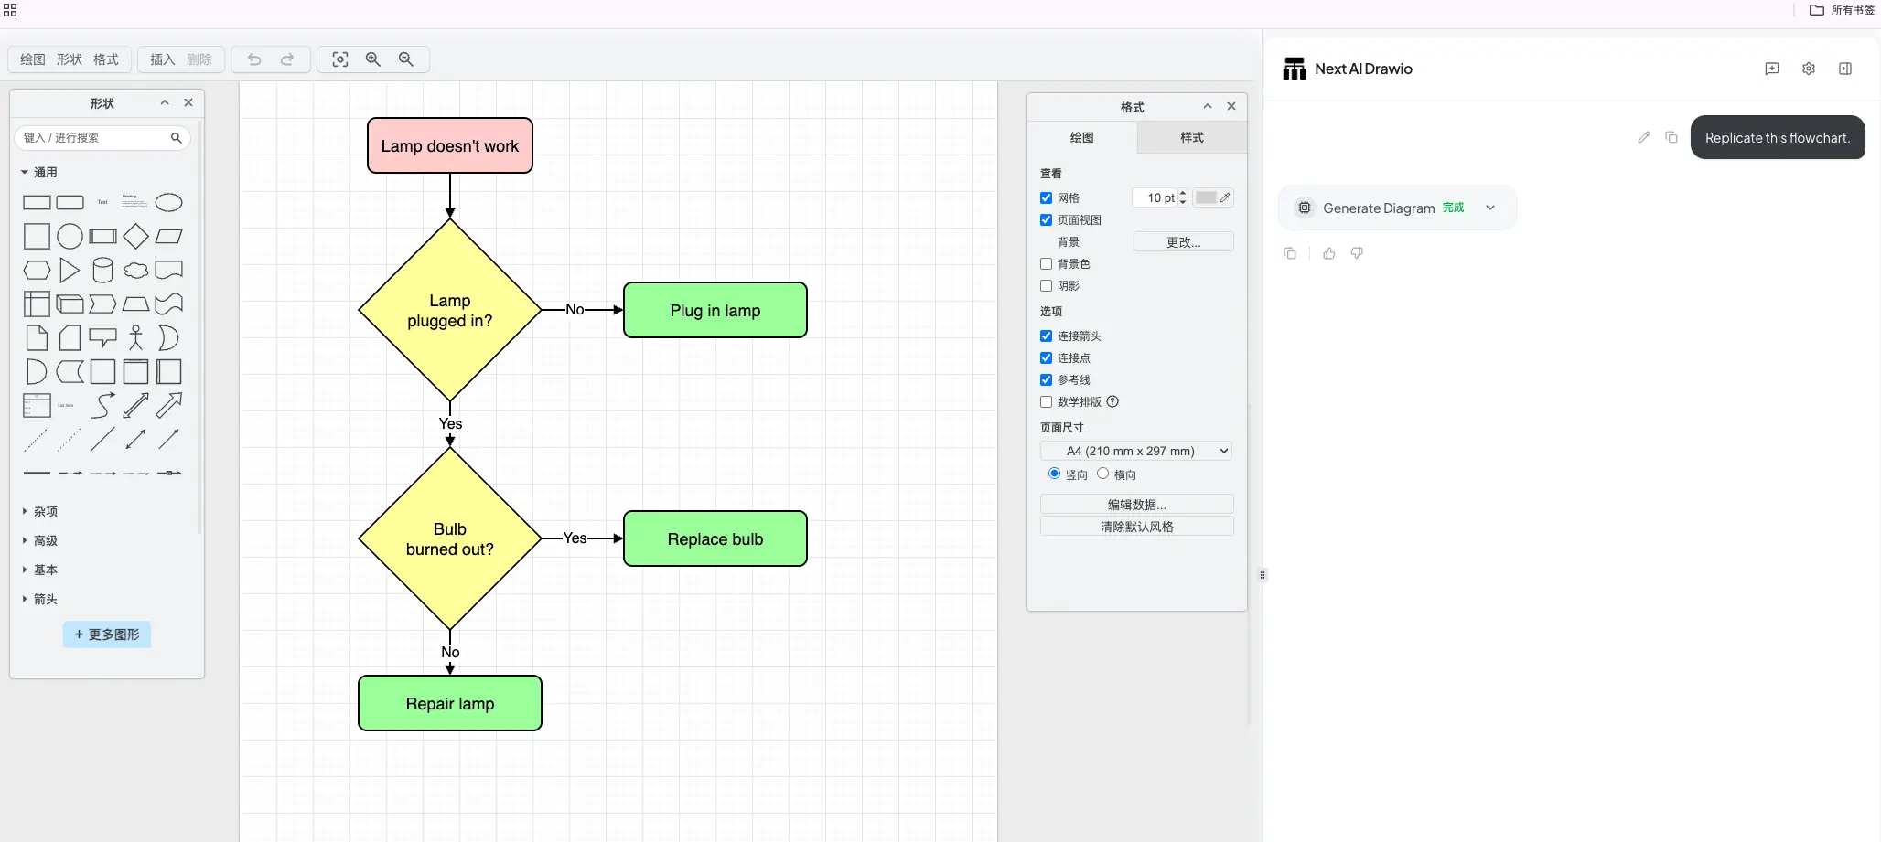Switch to the 样式 style tab
The height and width of the screenshot is (842, 1881).
[1191, 137]
